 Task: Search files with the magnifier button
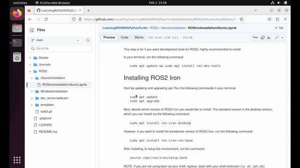tap(88, 41)
